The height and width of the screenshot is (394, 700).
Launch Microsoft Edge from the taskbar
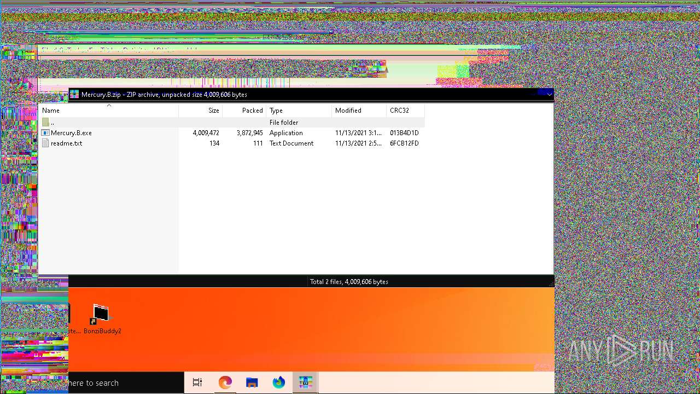(225, 383)
